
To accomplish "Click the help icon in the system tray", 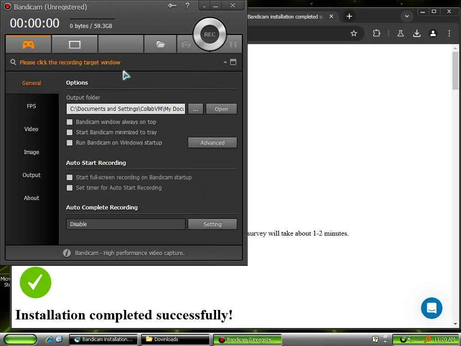I will tap(375, 339).
